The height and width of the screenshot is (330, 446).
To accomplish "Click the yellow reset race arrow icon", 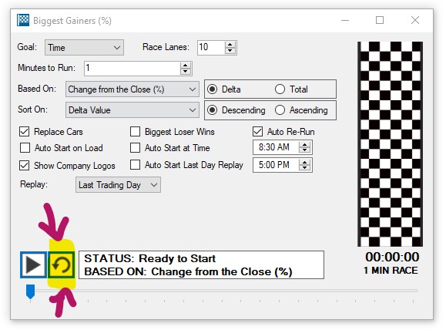I will (x=61, y=264).
